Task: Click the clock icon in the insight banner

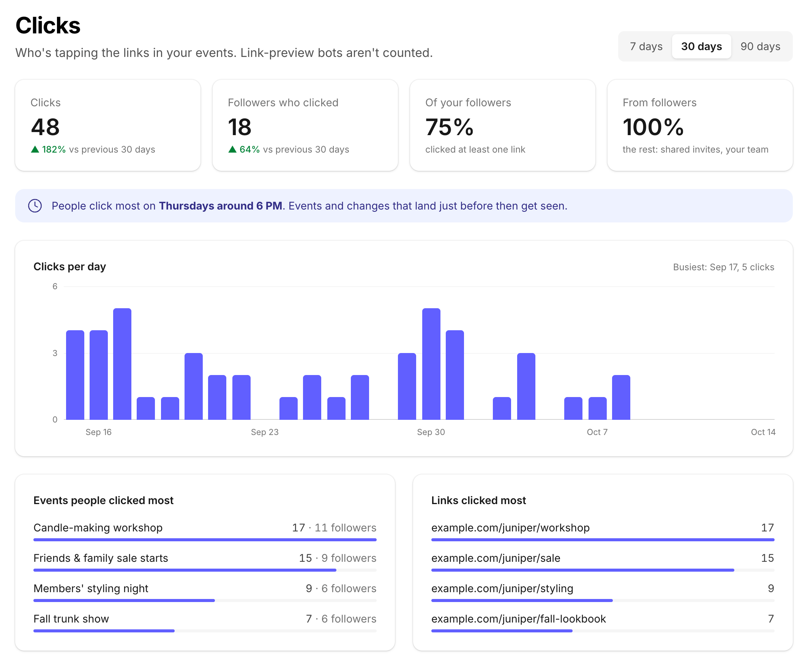Action: [x=35, y=206]
